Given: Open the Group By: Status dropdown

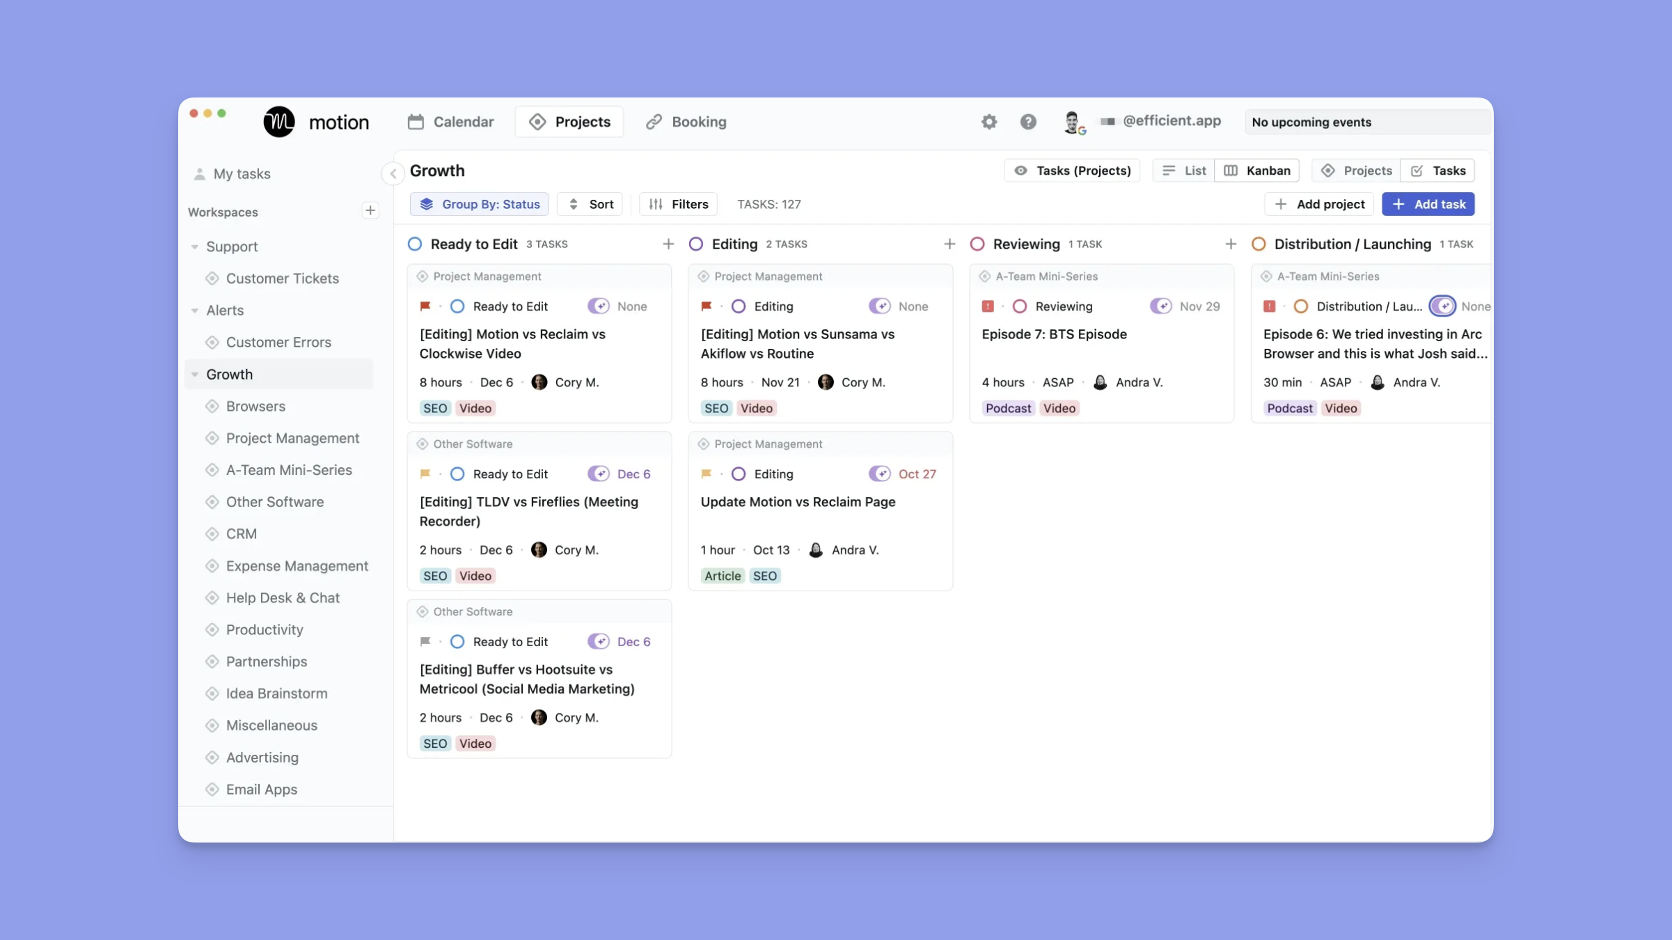Looking at the screenshot, I should click(x=480, y=204).
